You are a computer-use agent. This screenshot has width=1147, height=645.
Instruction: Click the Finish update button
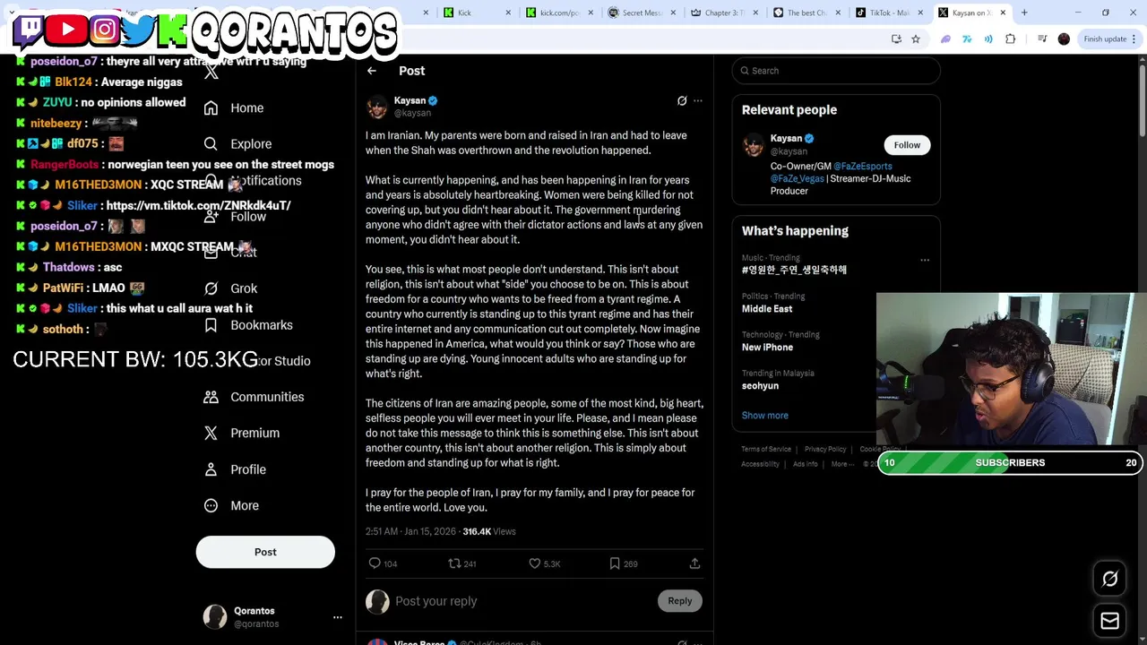[x=1110, y=39]
